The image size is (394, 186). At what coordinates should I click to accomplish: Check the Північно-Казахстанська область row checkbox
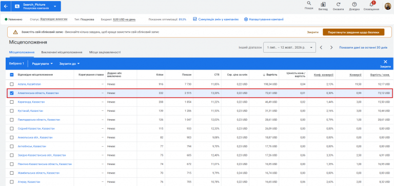tap(12, 164)
